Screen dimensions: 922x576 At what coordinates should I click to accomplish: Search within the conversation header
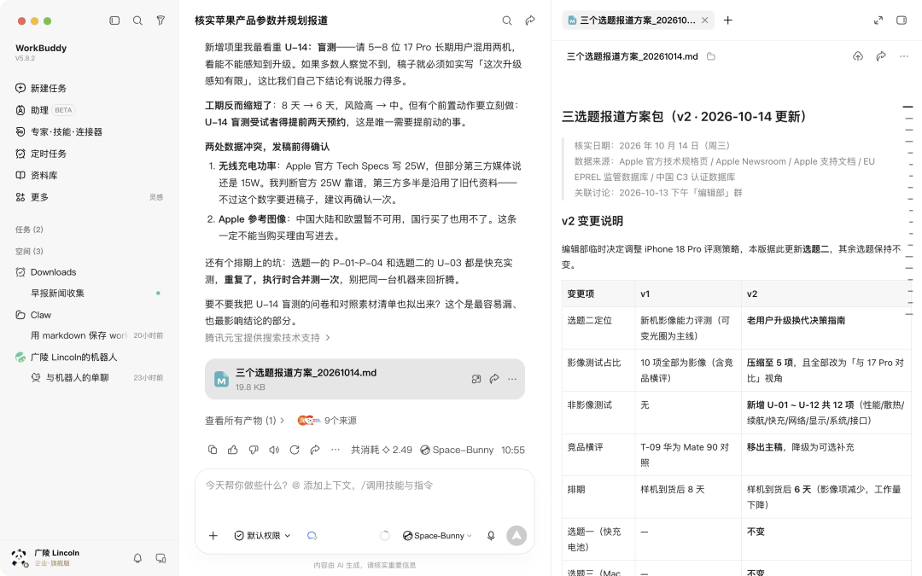tap(507, 20)
